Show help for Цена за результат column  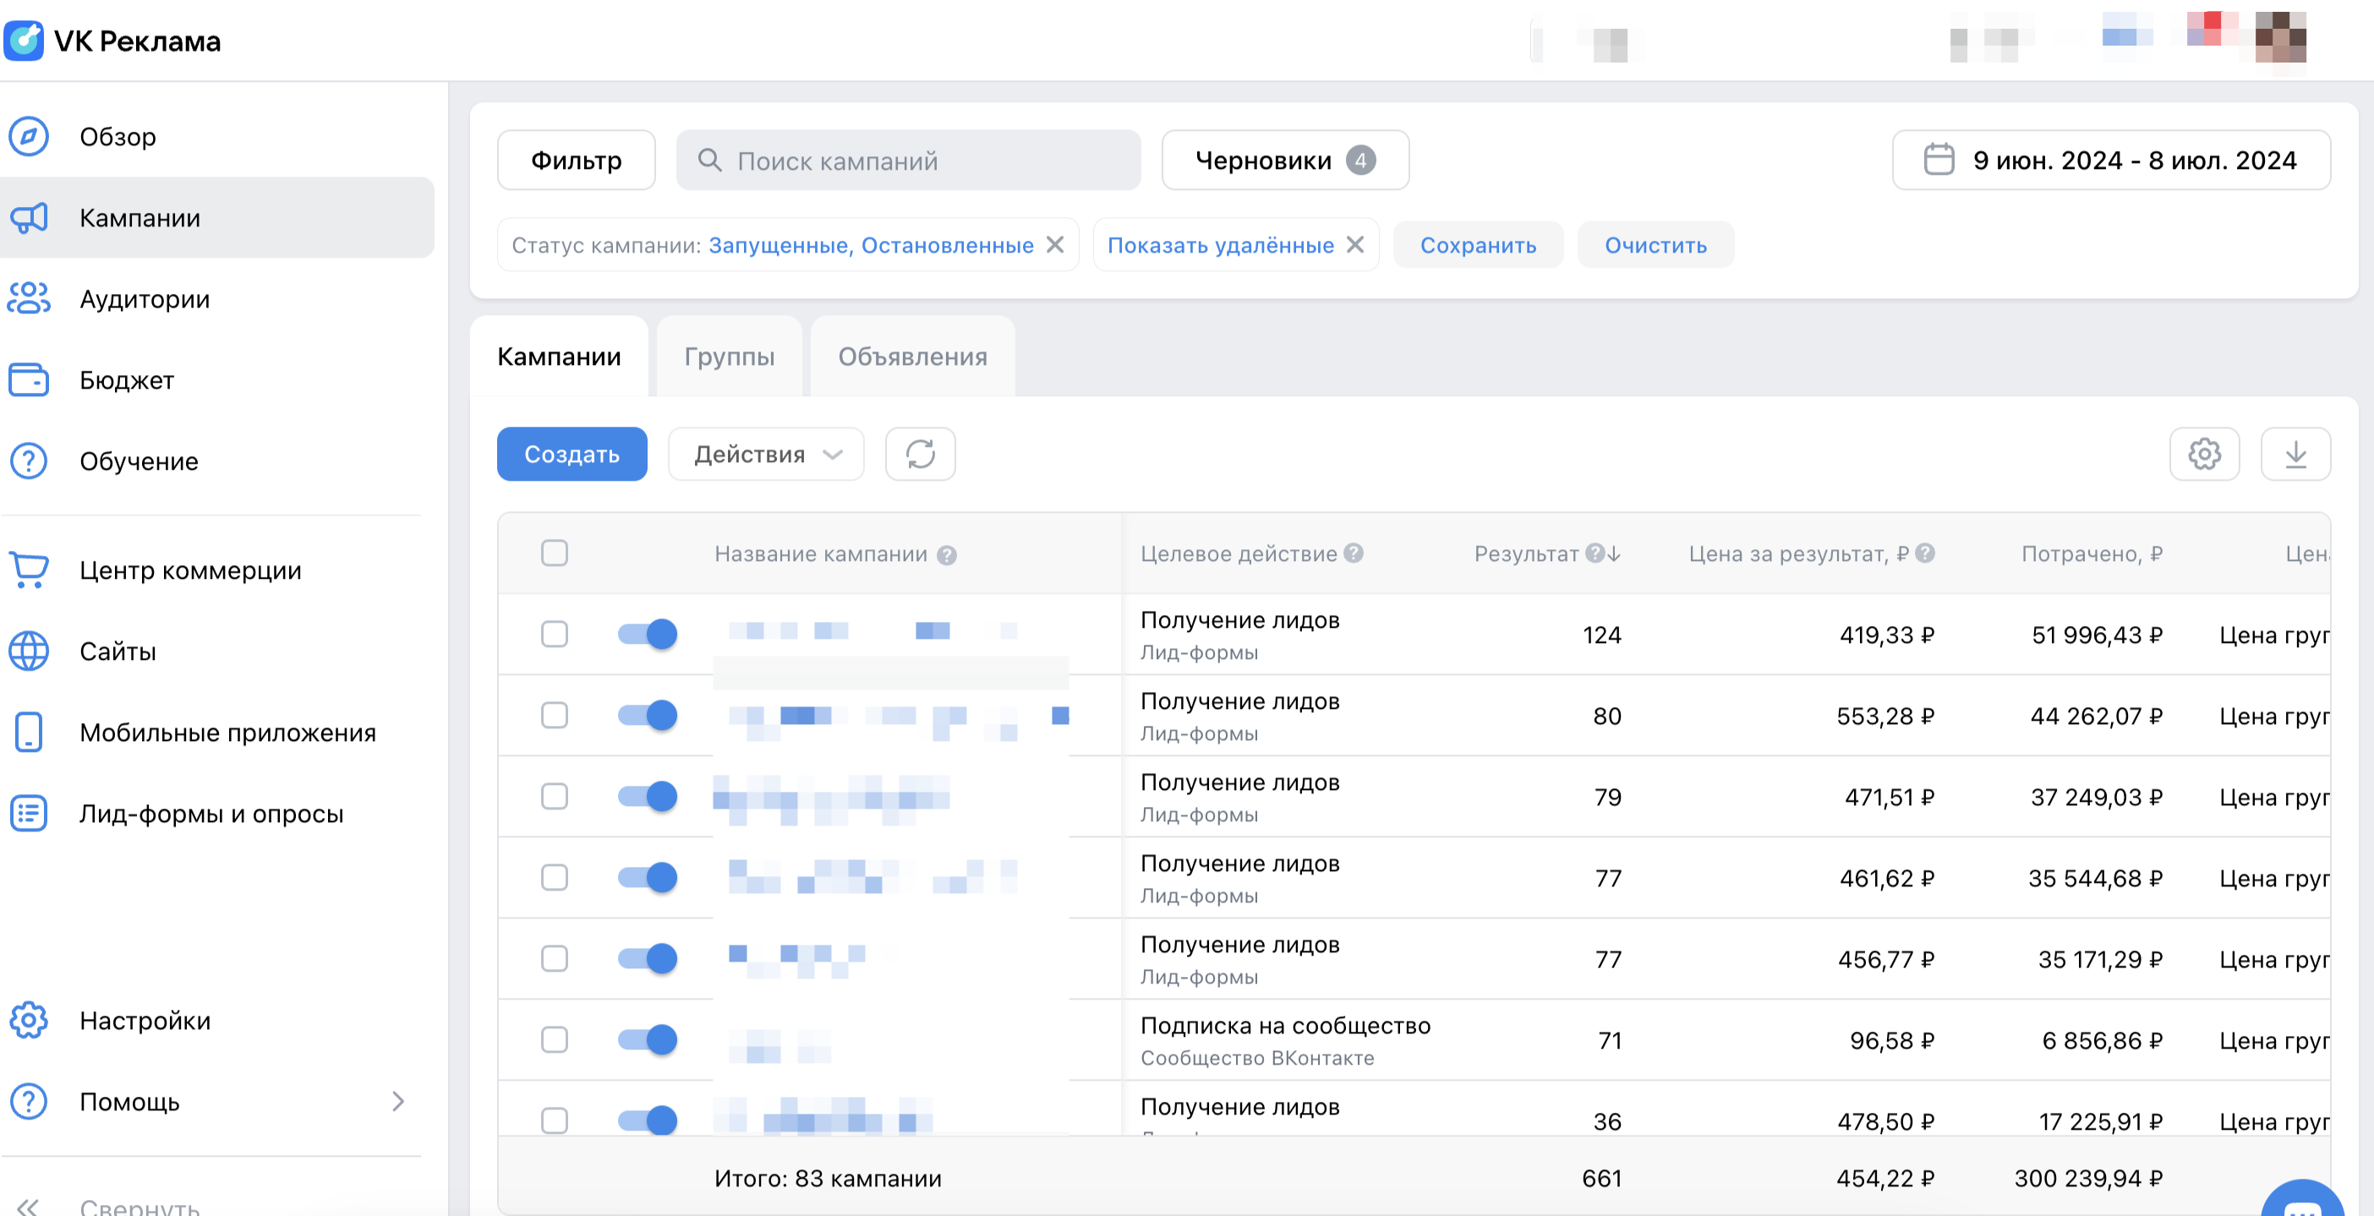(1924, 553)
